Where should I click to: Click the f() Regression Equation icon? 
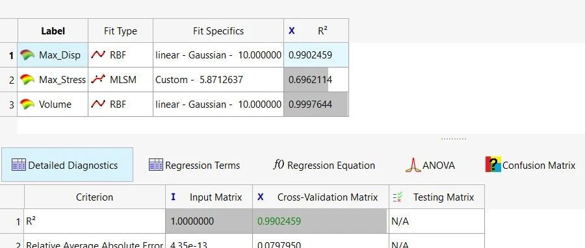coord(278,165)
